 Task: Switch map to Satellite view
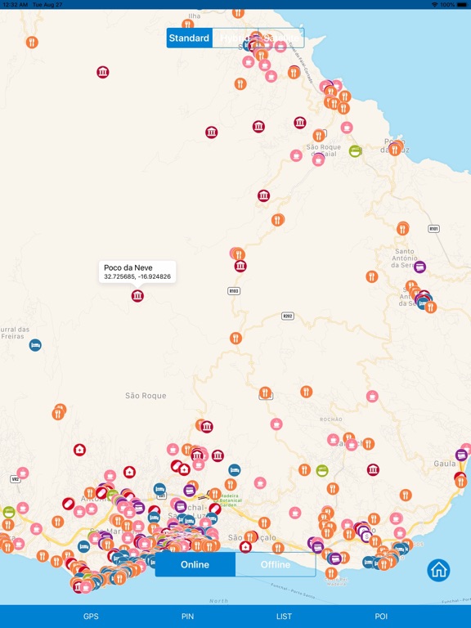(281, 38)
